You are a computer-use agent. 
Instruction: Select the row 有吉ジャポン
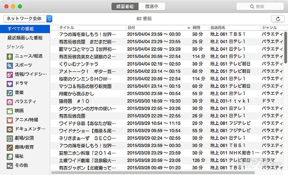coord(167,168)
